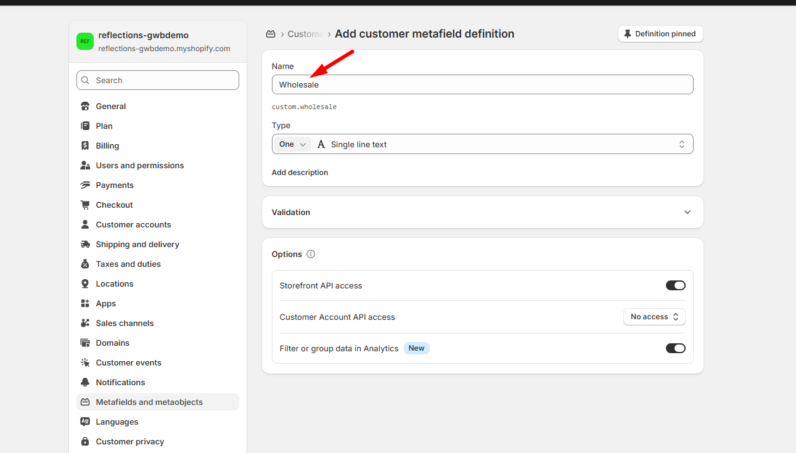Image resolution: width=796 pixels, height=453 pixels.
Task: Click the Checkout cart icon
Action: (85, 205)
